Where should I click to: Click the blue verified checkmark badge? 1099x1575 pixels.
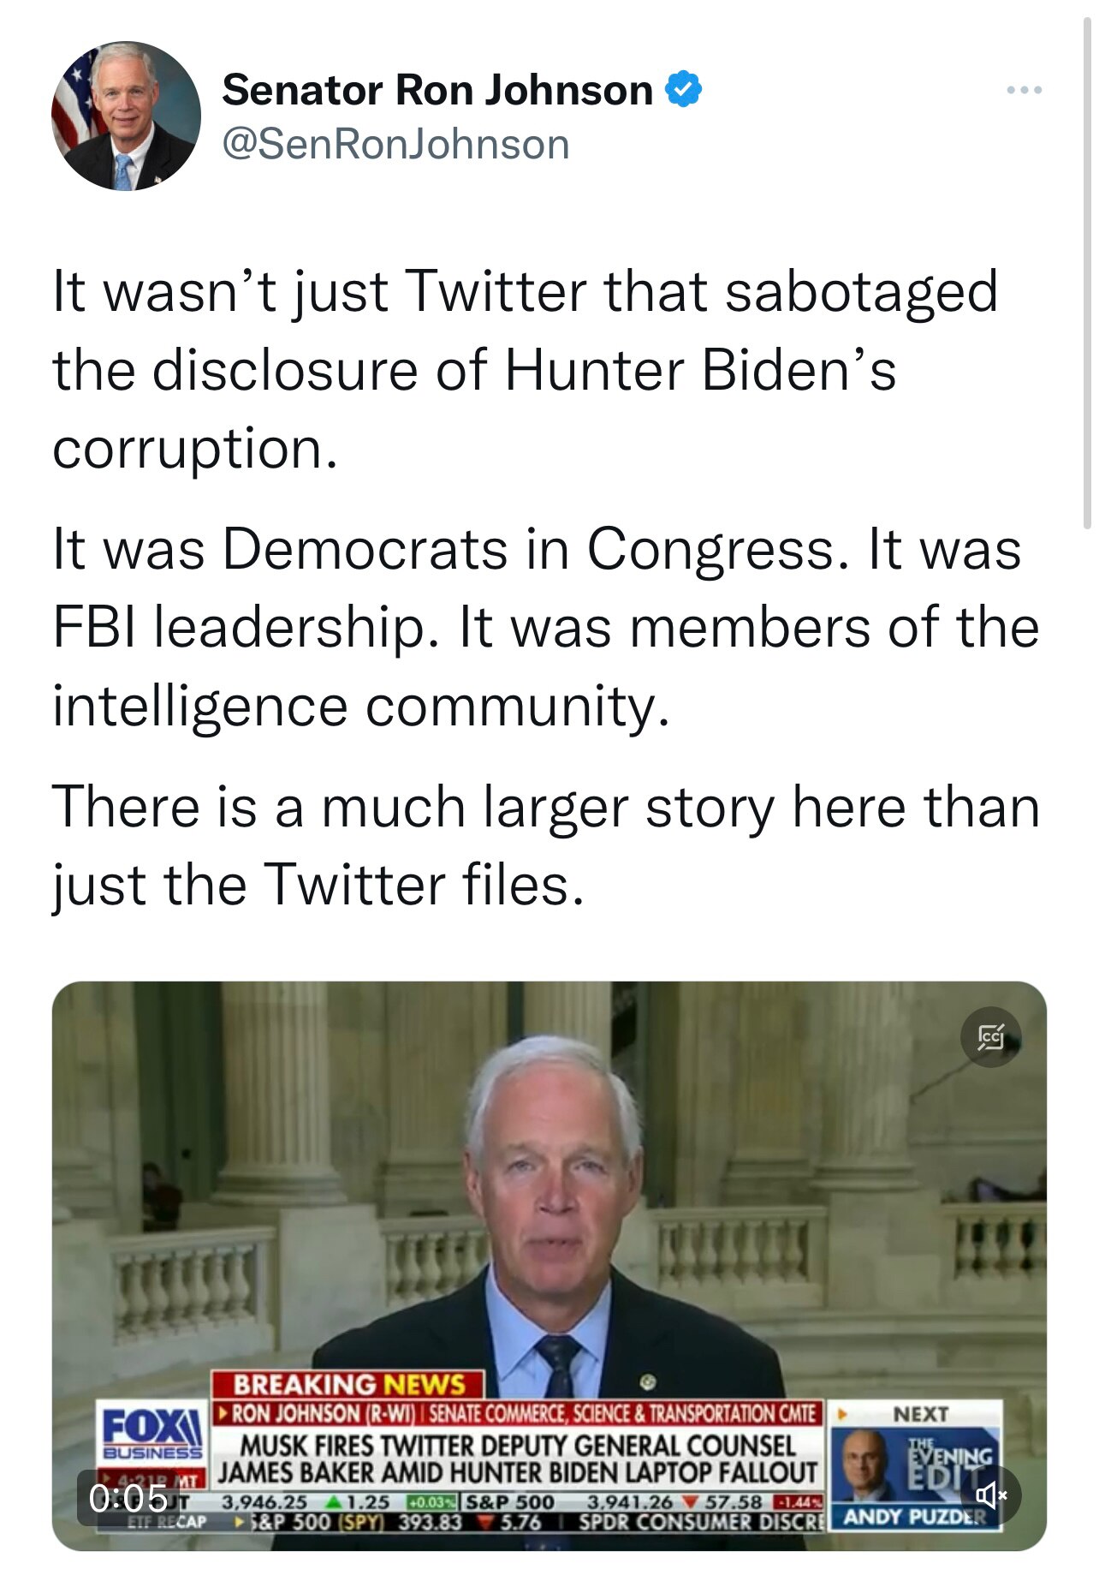click(683, 90)
